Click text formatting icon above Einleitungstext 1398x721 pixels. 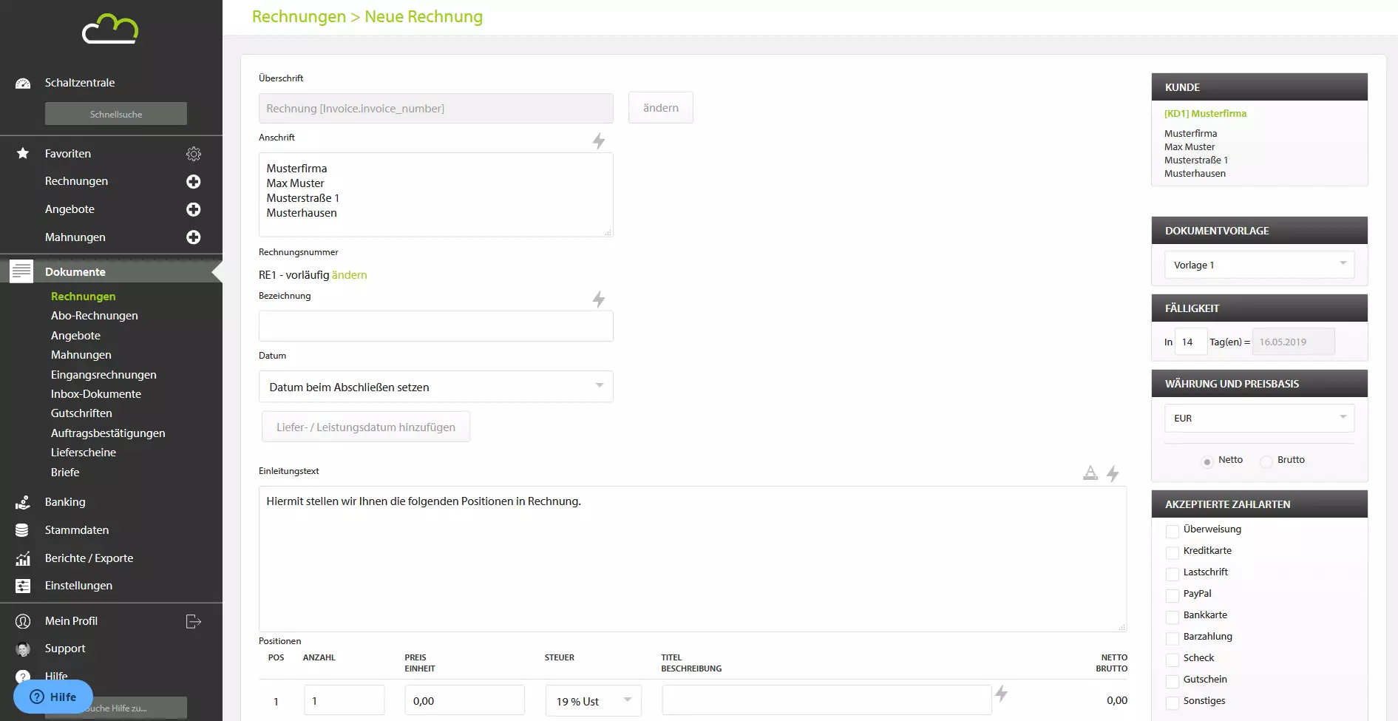[1090, 473]
